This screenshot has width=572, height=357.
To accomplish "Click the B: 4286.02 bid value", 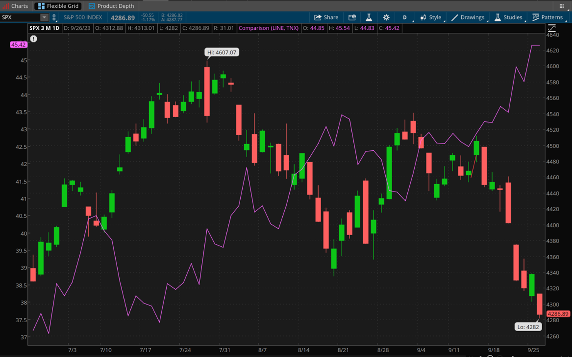I will coord(172,15).
